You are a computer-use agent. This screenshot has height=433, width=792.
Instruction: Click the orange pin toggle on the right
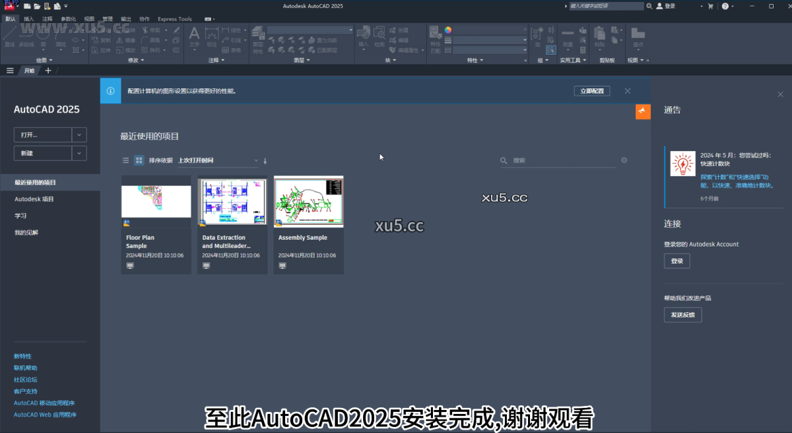coord(643,111)
